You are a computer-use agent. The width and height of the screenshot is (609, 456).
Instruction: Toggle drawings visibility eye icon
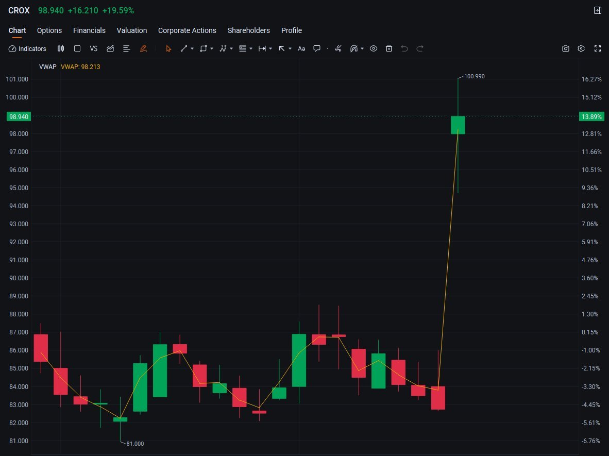[373, 48]
